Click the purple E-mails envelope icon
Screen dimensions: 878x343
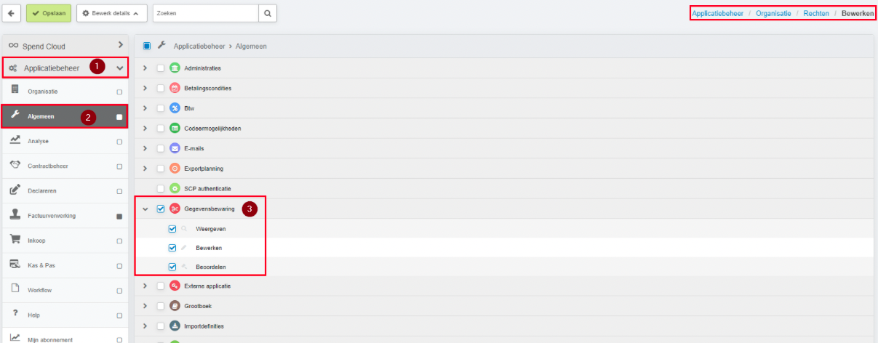pyautogui.click(x=175, y=148)
